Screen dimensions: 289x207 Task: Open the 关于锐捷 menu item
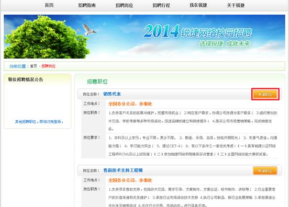point(236,5)
